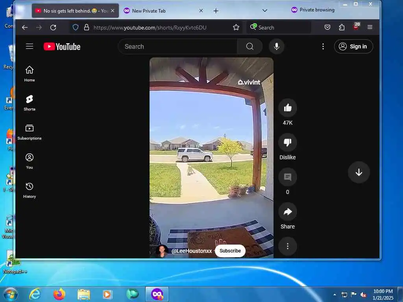This screenshot has width=403, height=302.
Task: Click the muted volume tray icon
Action: coord(363,295)
